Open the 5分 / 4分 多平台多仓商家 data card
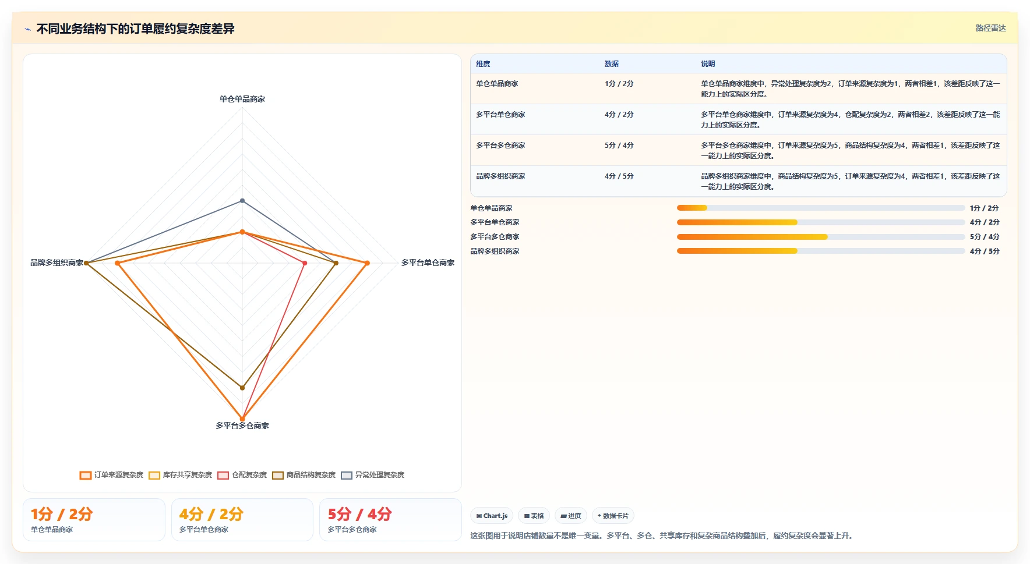This screenshot has width=1030, height=564. [x=390, y=520]
